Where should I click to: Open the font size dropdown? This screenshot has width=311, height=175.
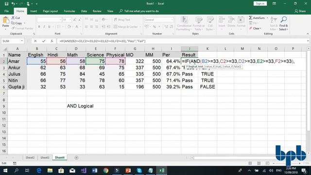click(70, 20)
